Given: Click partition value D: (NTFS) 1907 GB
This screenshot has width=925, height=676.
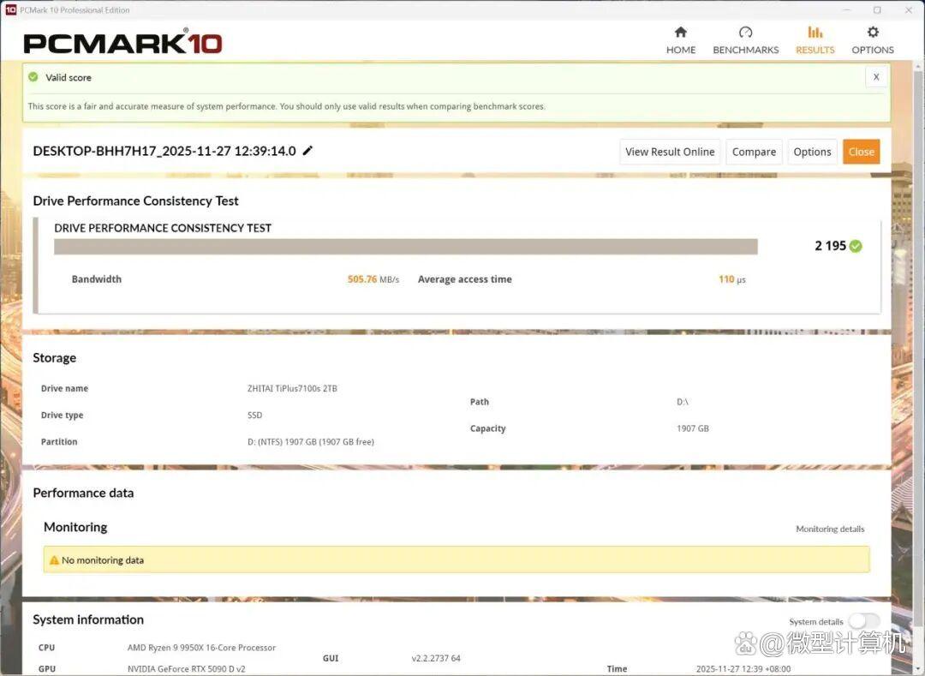Looking at the screenshot, I should 311,441.
